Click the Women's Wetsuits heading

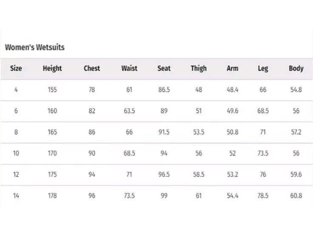tap(35, 47)
